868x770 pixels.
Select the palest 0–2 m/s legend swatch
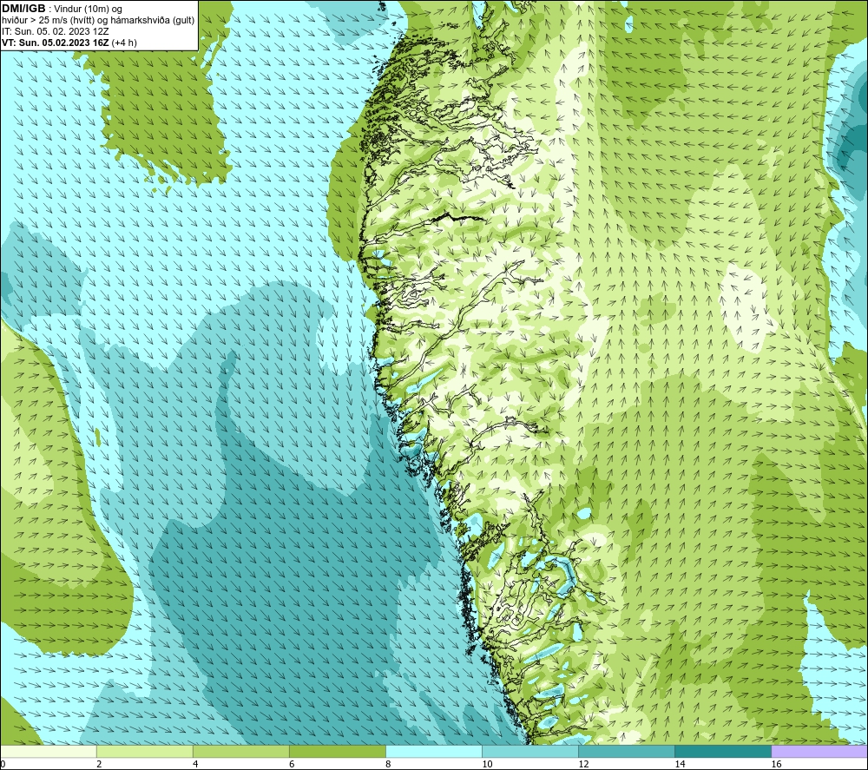tap(48, 751)
